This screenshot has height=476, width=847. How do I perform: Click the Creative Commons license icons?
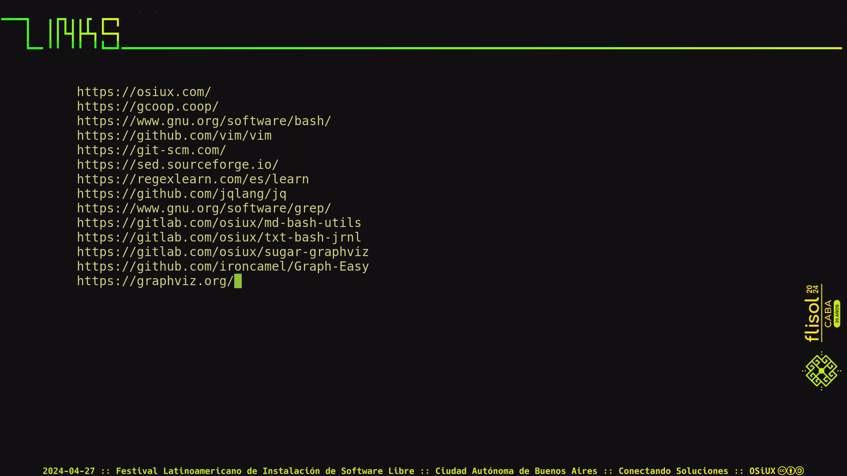pyautogui.click(x=791, y=471)
